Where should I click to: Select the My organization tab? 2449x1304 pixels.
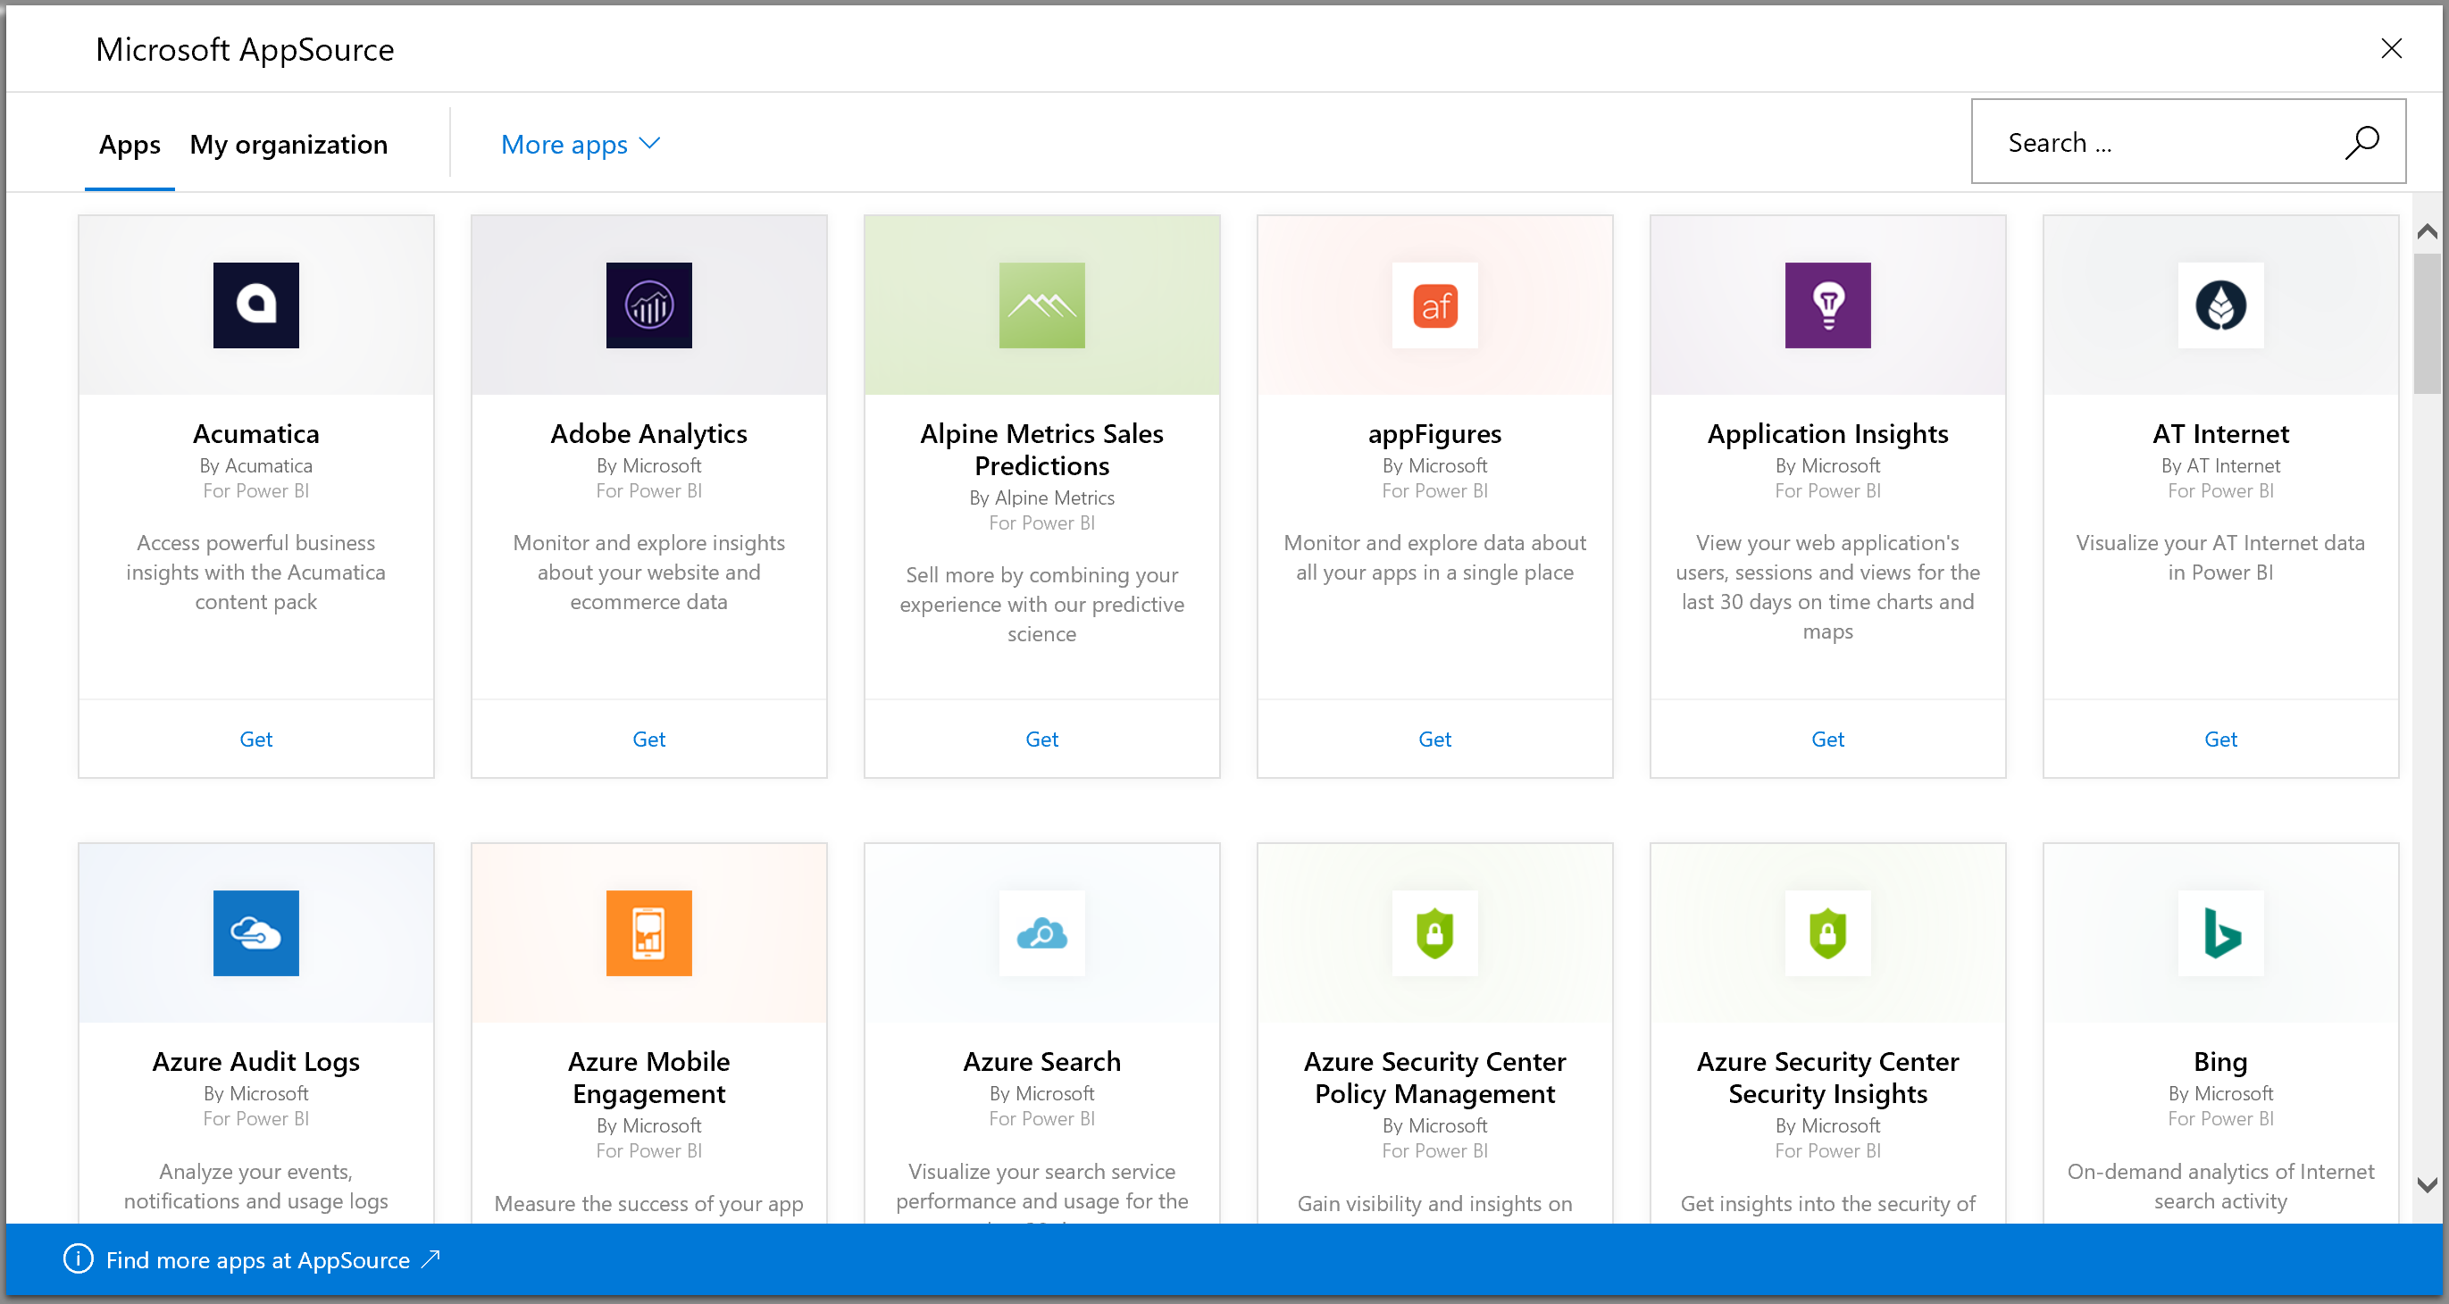click(x=287, y=144)
